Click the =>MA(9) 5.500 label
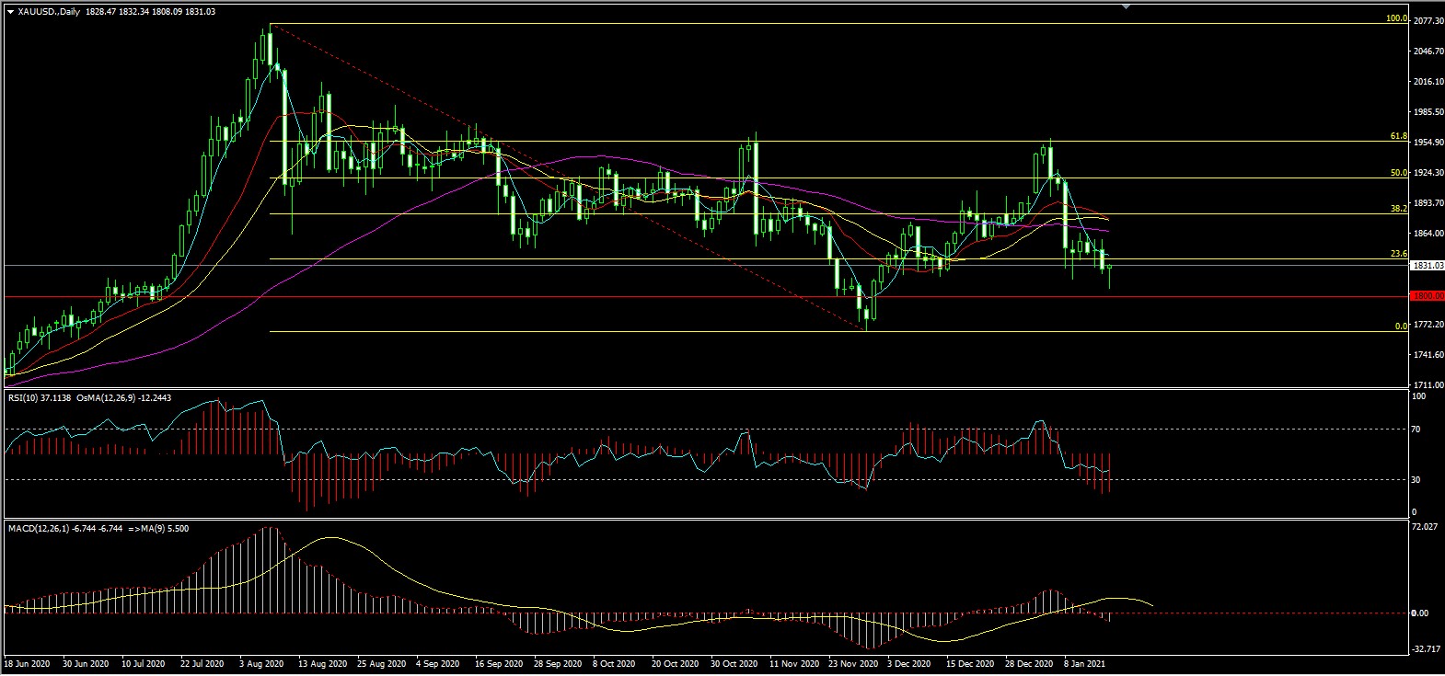This screenshot has height=676, width=1445. tap(158, 529)
